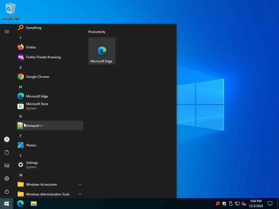
Task: Expand the Windows Accessories folder
Action: [50, 184]
